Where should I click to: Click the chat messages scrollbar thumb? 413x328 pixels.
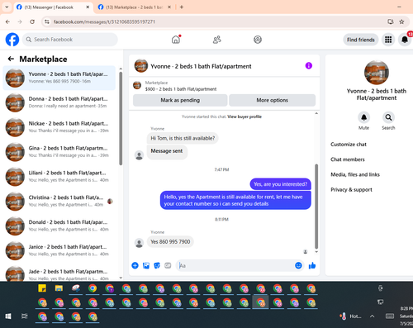click(316, 207)
